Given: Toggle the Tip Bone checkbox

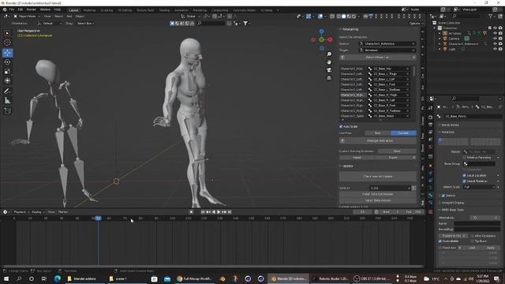Looking at the screenshot, I should click(473, 241).
